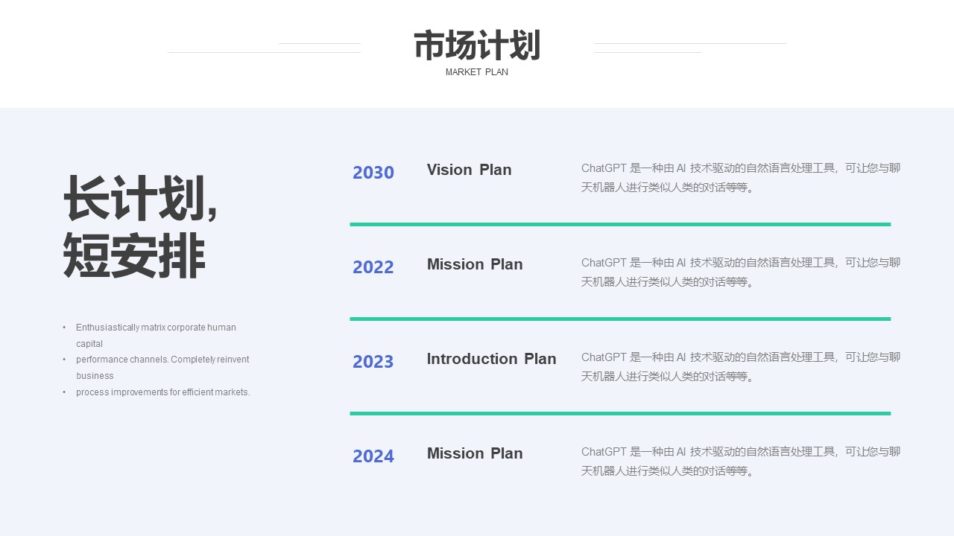Image resolution: width=954 pixels, height=536 pixels.
Task: Click the Introduction Plan heading
Action: pyautogui.click(x=492, y=359)
